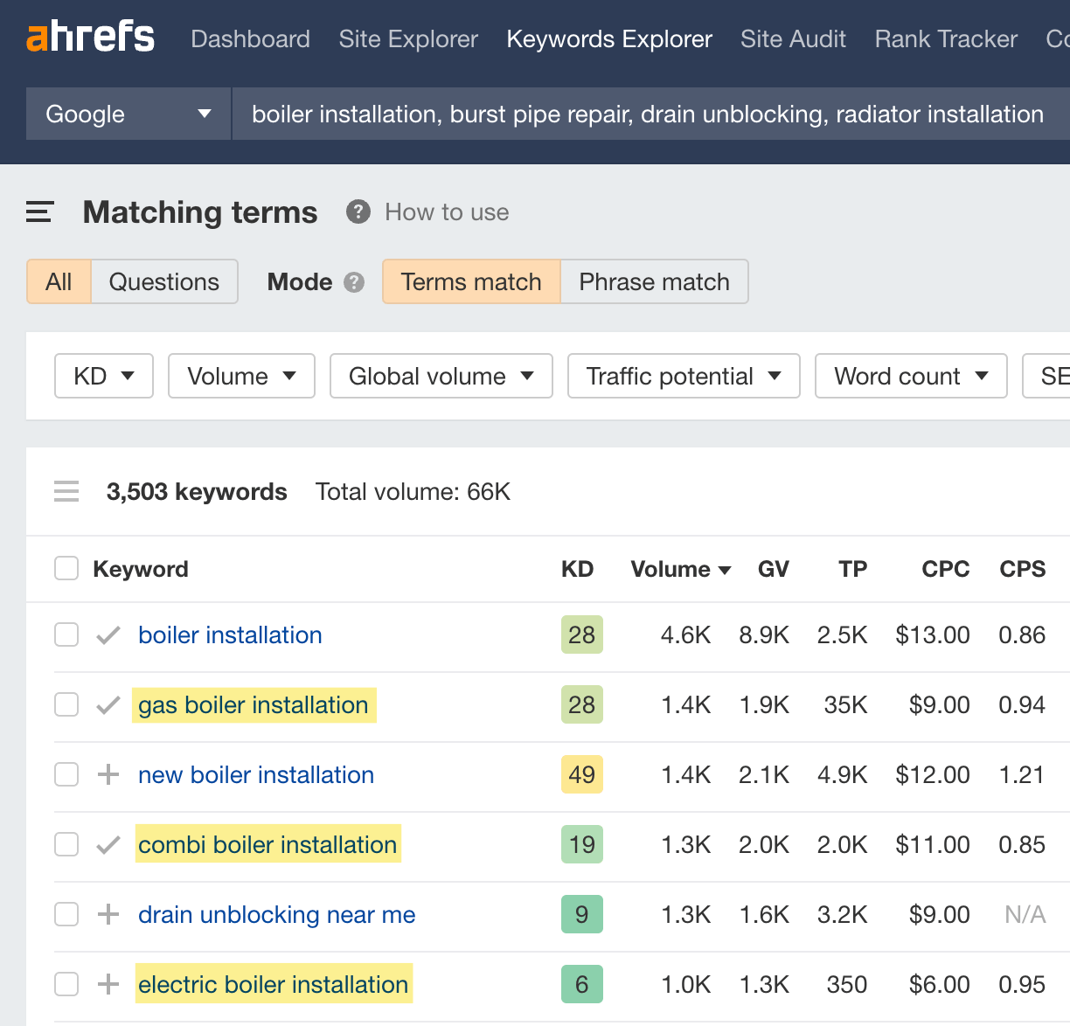The width and height of the screenshot is (1070, 1026).
Task: Click the plus icon beside new boiler installation
Action: pos(108,774)
